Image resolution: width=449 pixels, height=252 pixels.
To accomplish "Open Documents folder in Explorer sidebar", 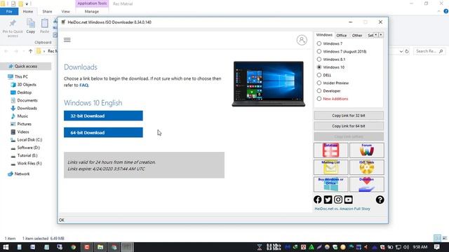I will coord(27,100).
